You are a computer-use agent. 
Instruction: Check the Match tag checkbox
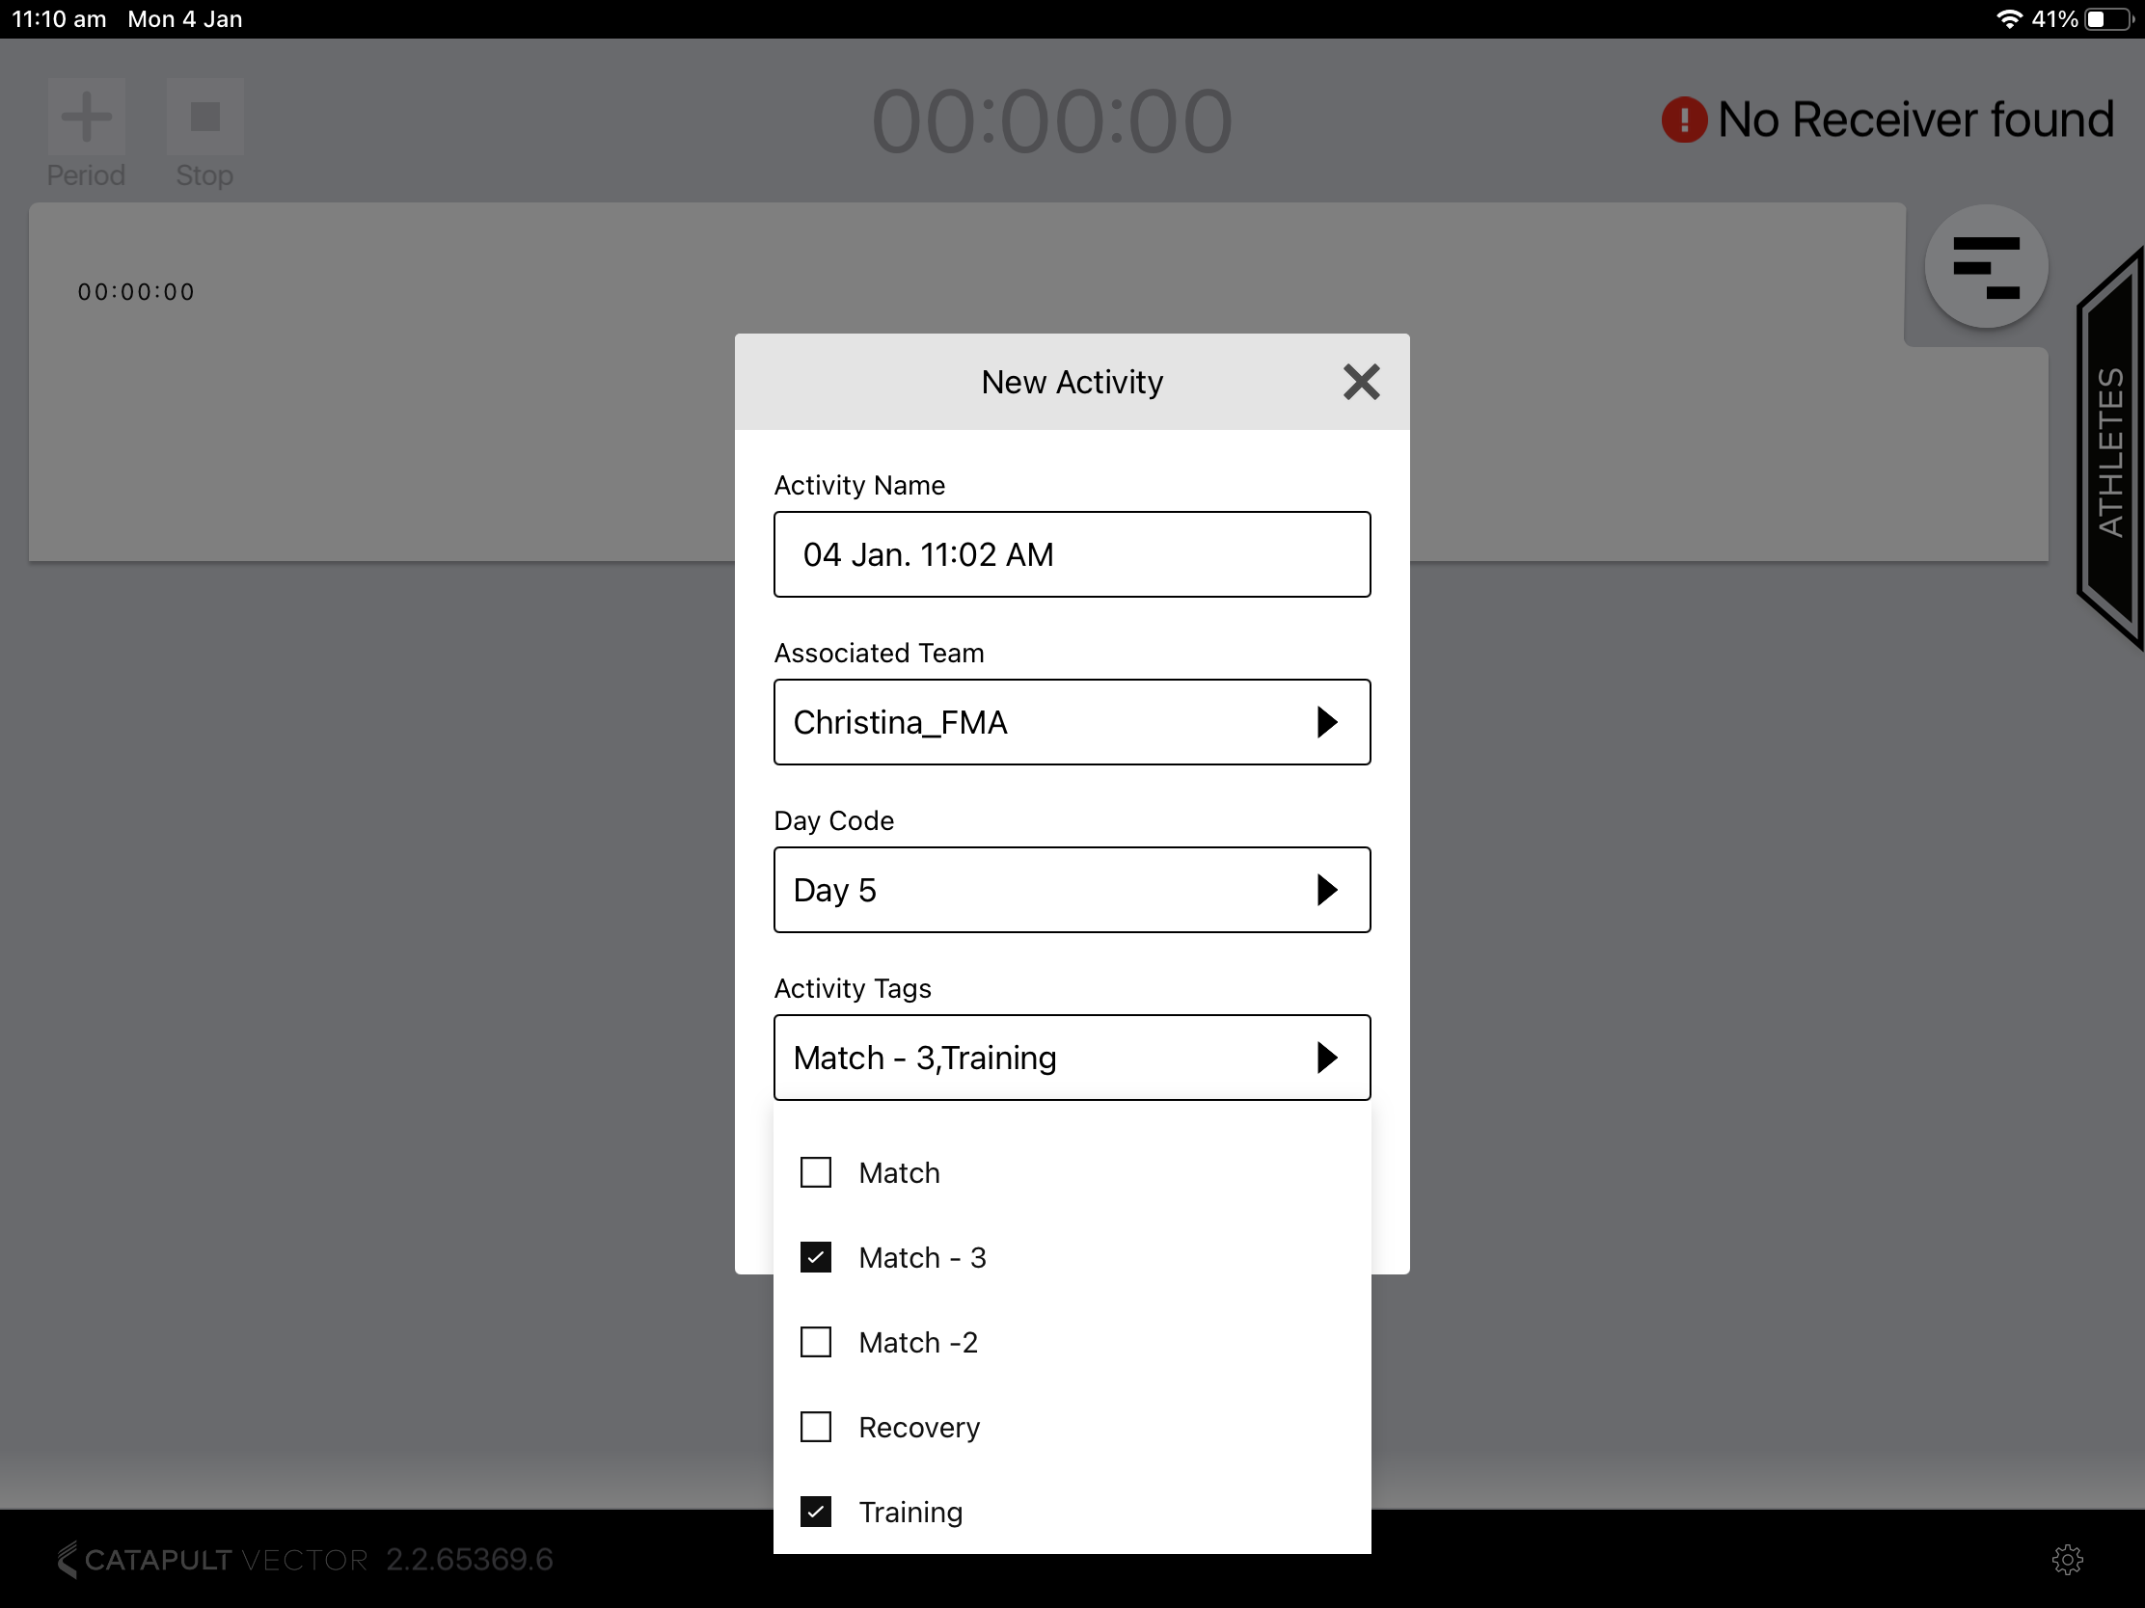coord(816,1173)
